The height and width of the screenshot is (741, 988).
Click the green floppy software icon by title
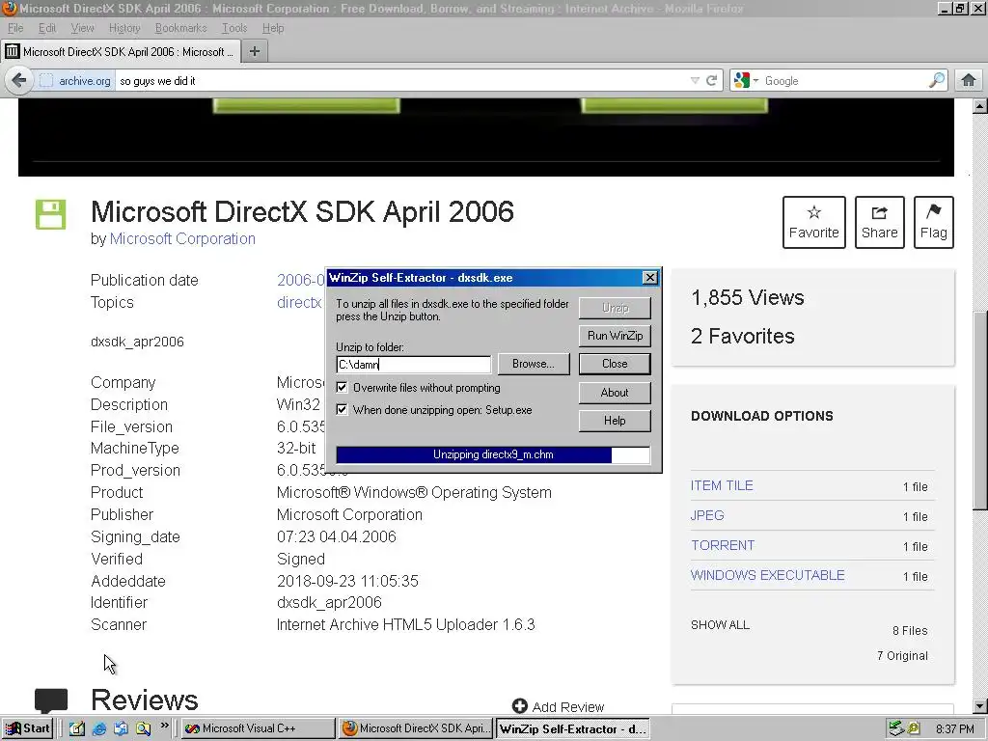click(x=50, y=214)
